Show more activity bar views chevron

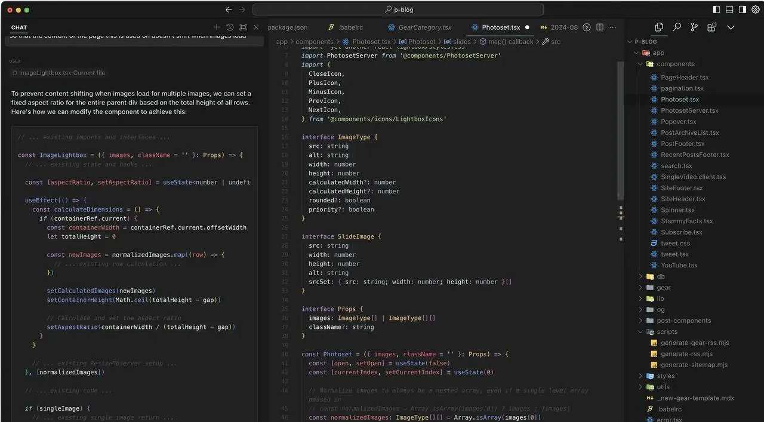tap(731, 27)
